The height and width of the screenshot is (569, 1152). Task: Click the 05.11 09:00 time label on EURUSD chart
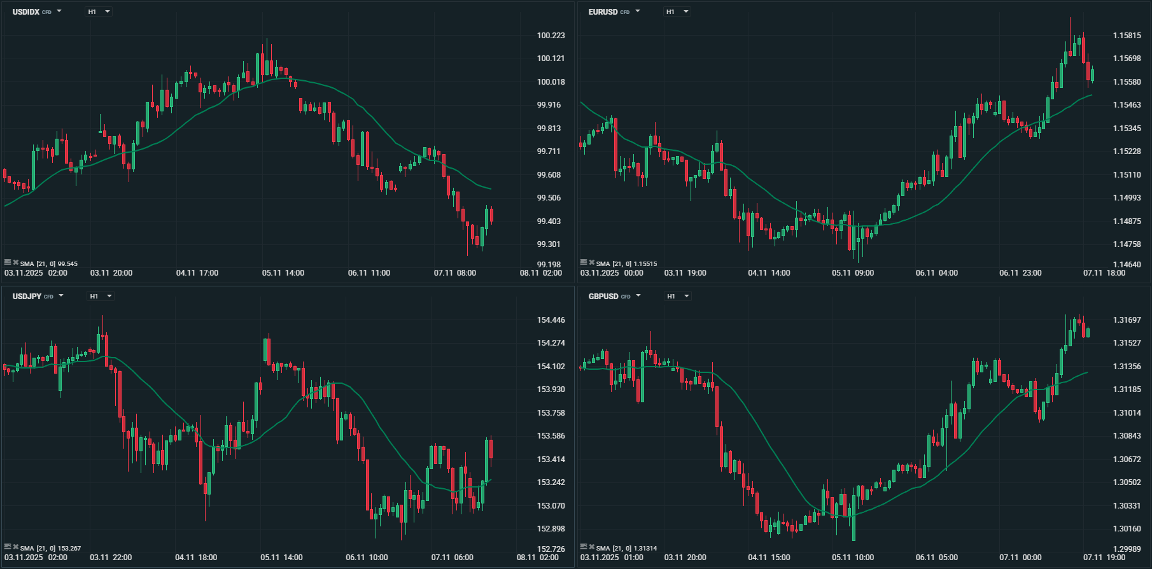853,273
